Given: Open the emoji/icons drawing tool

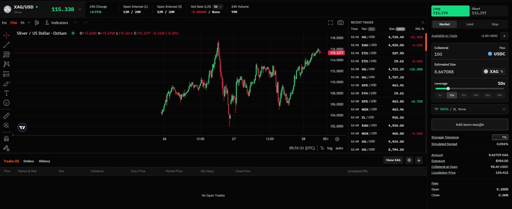Looking at the screenshot, I should click(x=7, y=103).
